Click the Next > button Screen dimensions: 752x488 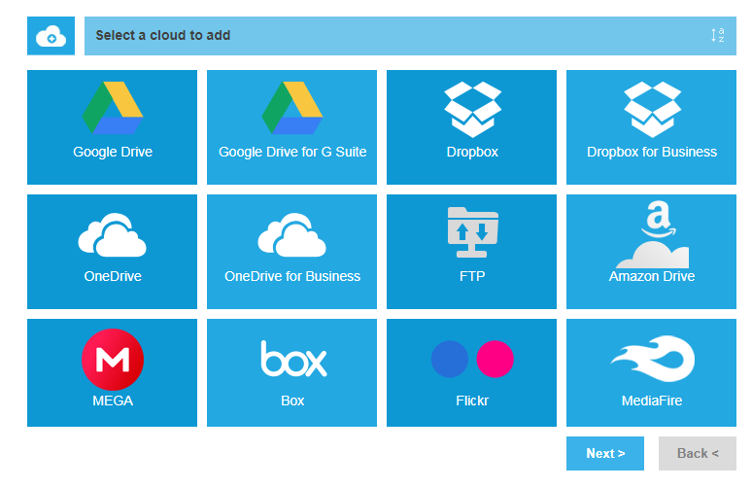[605, 453]
